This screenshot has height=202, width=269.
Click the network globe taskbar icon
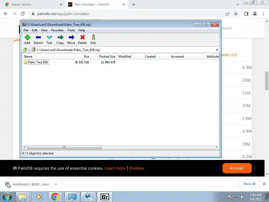pos(89,197)
